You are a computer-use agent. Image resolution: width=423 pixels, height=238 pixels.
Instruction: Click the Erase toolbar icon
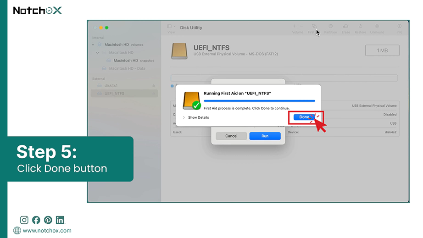click(x=345, y=27)
